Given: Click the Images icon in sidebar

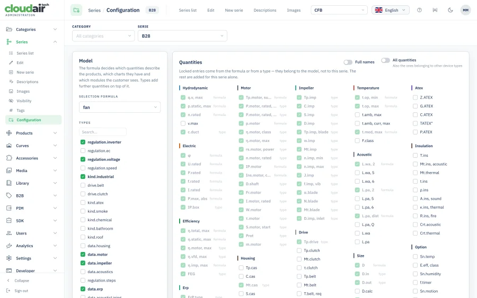Looking at the screenshot, I should (11, 92).
